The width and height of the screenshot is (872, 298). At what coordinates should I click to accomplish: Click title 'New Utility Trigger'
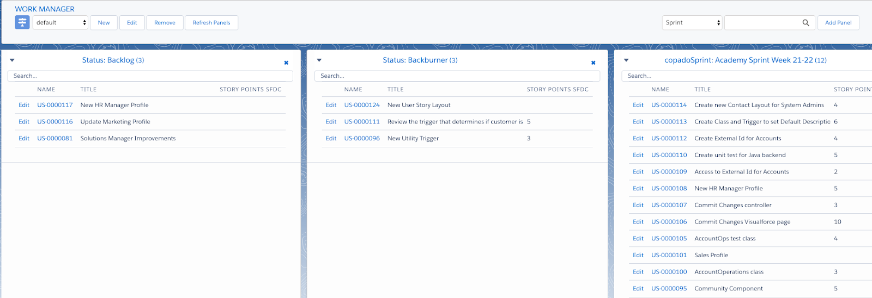[413, 139]
